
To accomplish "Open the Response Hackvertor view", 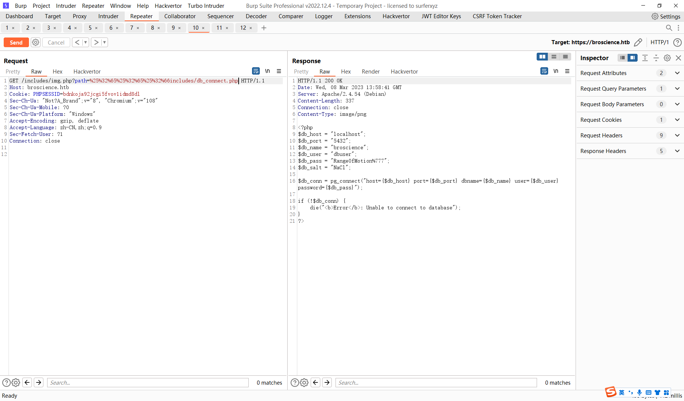I will [404, 72].
